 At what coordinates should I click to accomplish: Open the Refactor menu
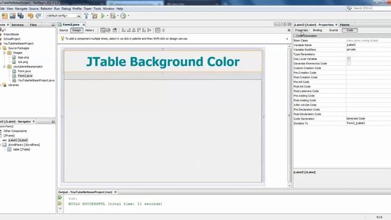pos(46,9)
